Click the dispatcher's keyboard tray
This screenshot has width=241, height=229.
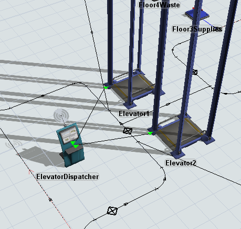[x=74, y=150]
